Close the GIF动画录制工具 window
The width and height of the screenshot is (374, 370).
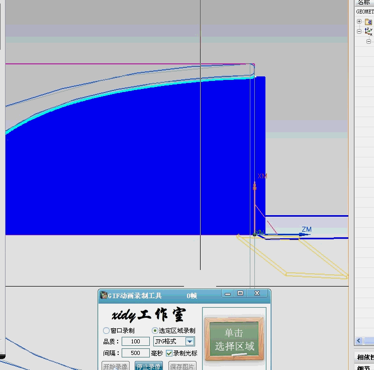(257, 294)
